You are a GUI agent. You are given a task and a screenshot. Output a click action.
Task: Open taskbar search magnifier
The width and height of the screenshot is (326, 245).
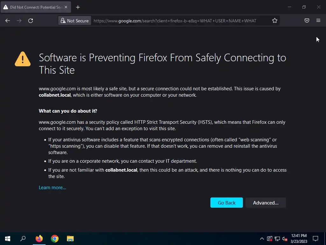pyautogui.click(x=23, y=239)
